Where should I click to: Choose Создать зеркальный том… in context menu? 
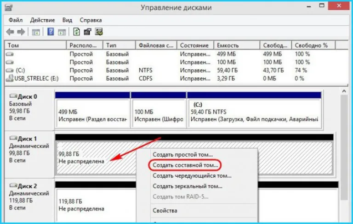(x=188, y=186)
